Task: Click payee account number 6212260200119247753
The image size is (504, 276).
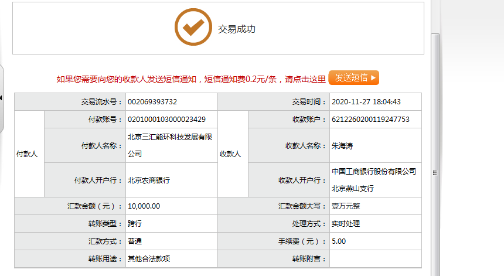Action: (370, 120)
